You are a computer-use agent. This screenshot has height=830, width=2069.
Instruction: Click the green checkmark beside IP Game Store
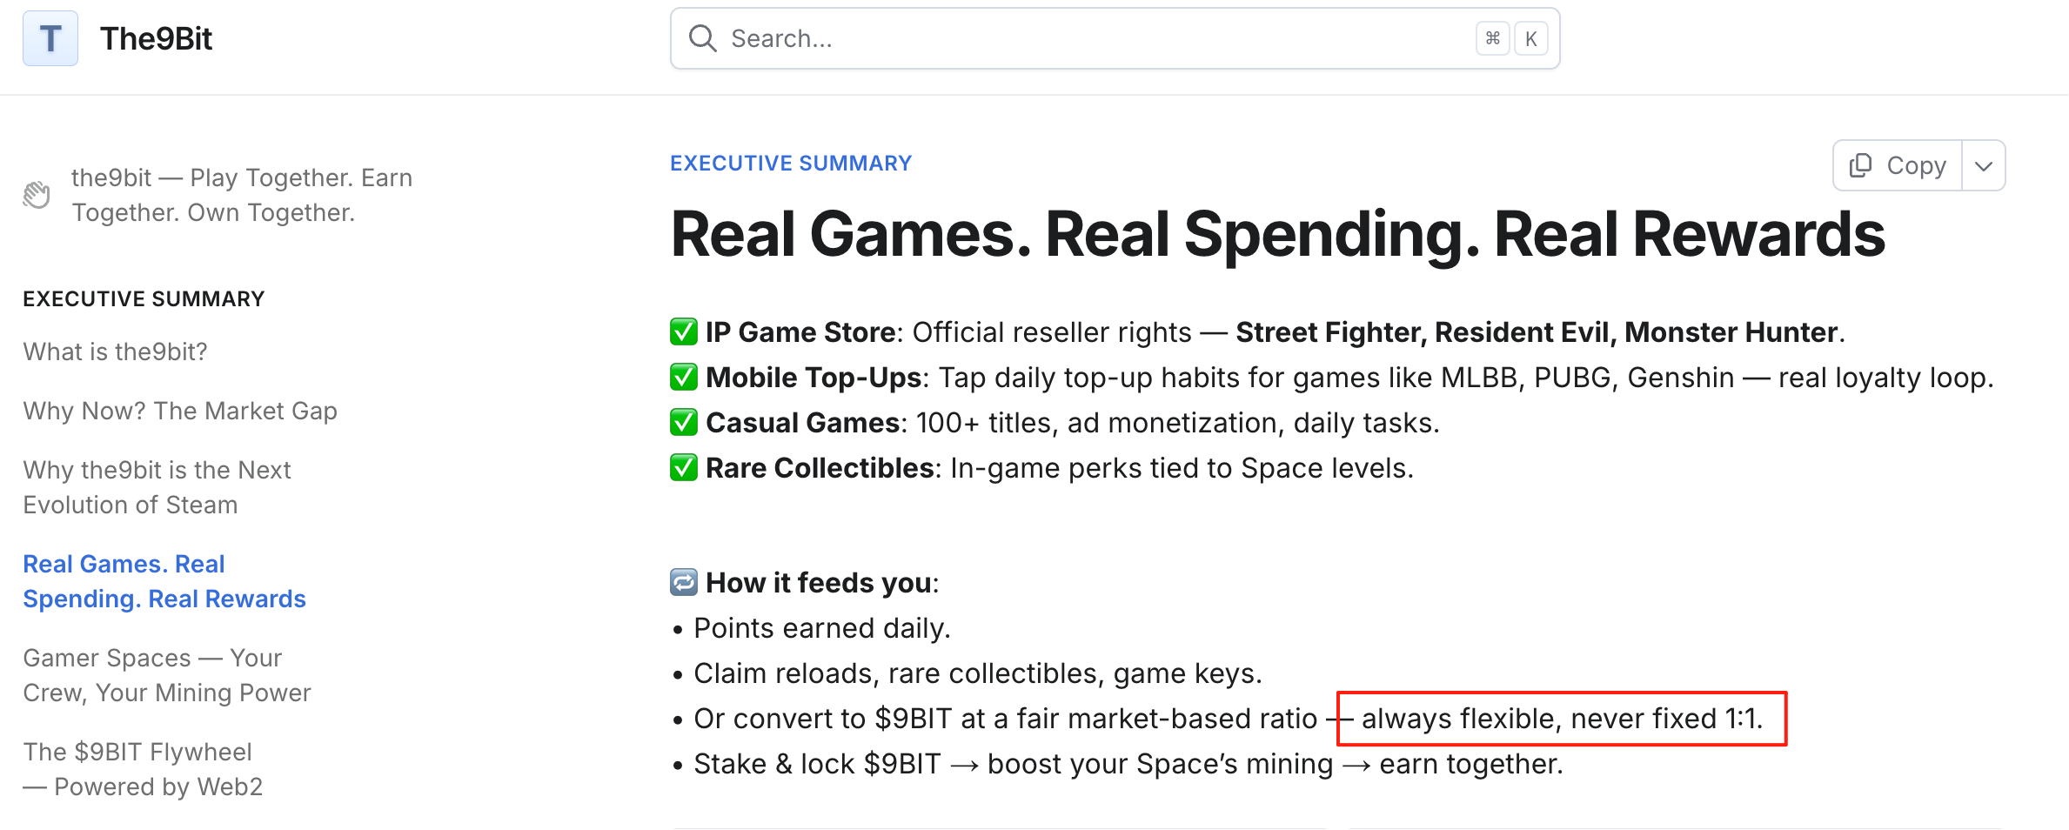683,331
